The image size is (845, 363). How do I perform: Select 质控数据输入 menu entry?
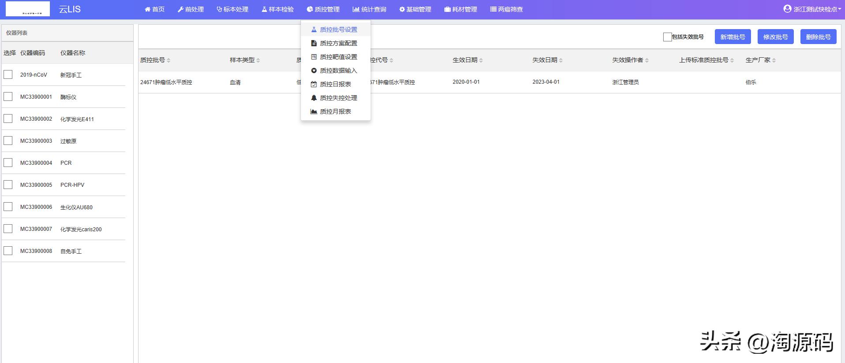click(335, 70)
